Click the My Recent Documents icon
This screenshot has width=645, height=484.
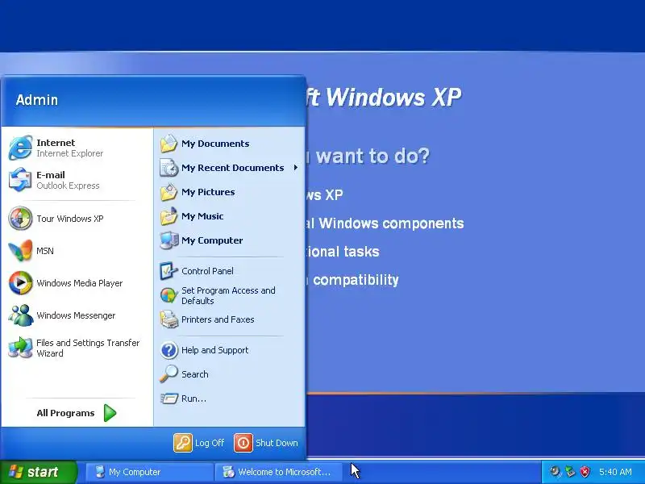point(169,168)
